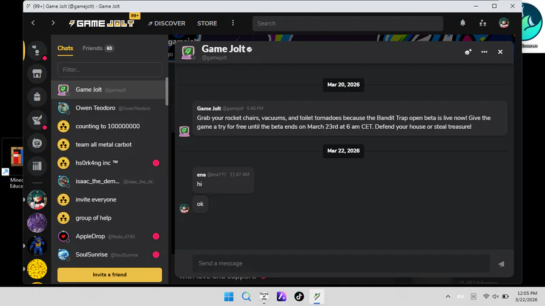Open the Discover page
Image resolution: width=545 pixels, height=306 pixels.
coord(167,23)
